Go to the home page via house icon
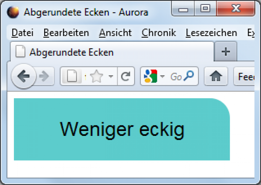Viewport: 261px width, 185px height. 216,77
